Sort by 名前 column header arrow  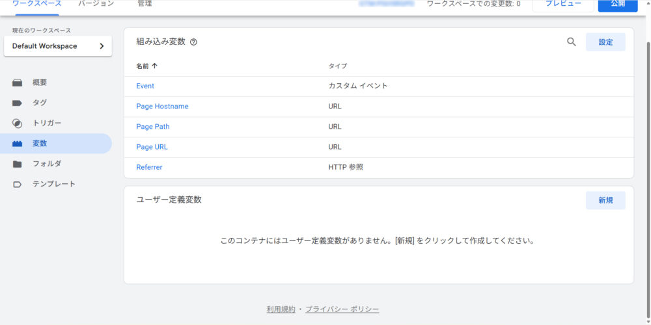pyautogui.click(x=154, y=66)
